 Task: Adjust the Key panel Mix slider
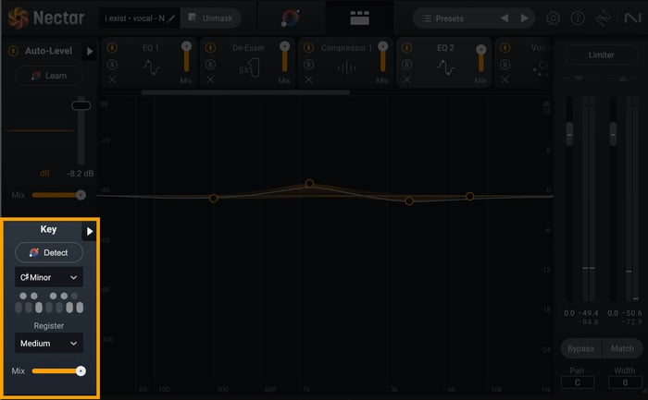click(58, 371)
